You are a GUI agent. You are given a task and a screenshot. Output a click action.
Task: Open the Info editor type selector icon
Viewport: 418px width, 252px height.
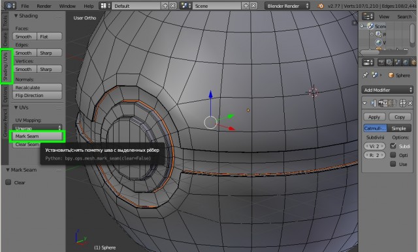10,6
